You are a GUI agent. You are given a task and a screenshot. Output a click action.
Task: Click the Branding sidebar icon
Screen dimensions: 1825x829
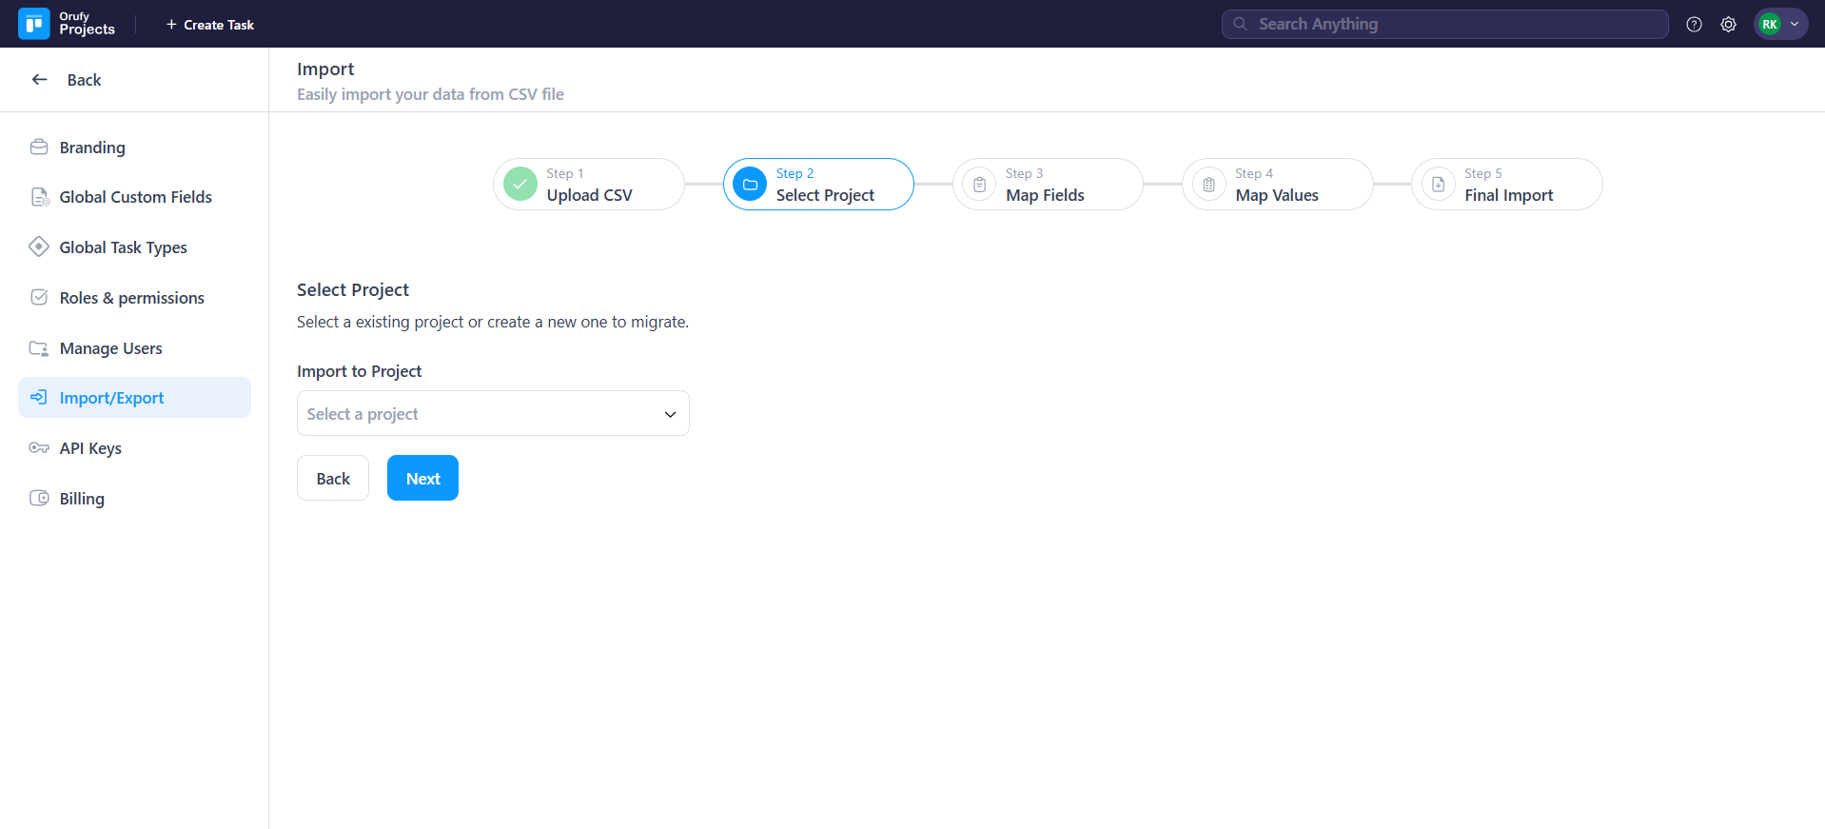pyautogui.click(x=39, y=148)
